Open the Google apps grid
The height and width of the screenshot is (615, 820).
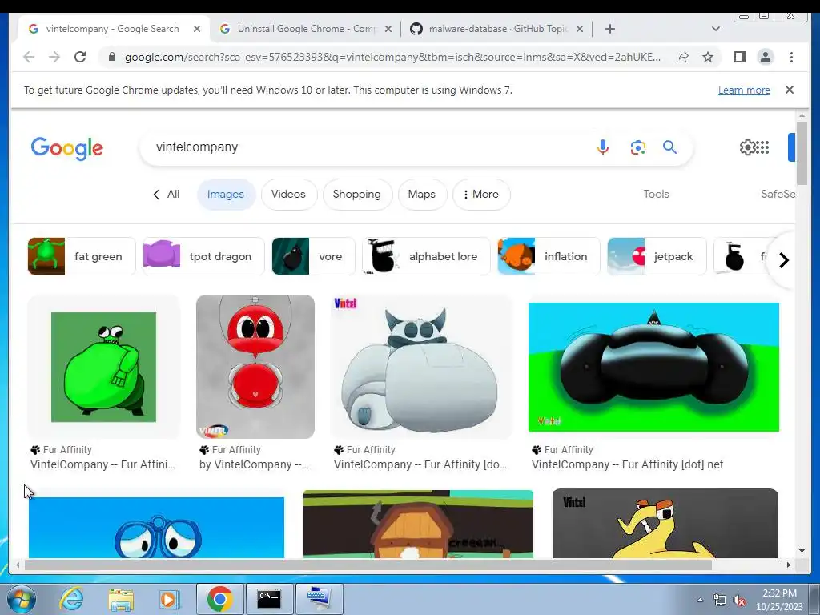pos(762,147)
